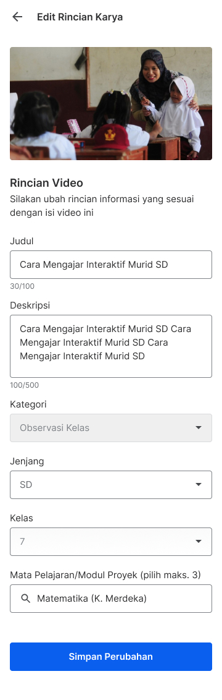
Task: Open the classroom video thumbnail
Action: click(111, 103)
